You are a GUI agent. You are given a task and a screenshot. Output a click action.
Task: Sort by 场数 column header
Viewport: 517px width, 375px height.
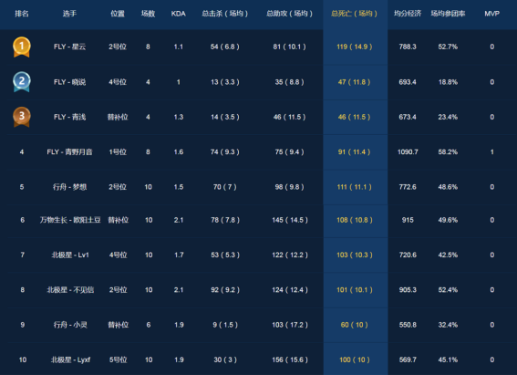click(148, 14)
